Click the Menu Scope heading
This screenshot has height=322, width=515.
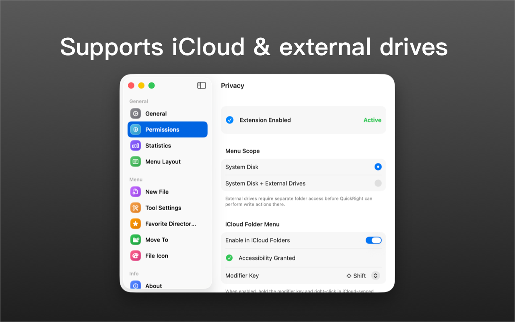coord(243,151)
